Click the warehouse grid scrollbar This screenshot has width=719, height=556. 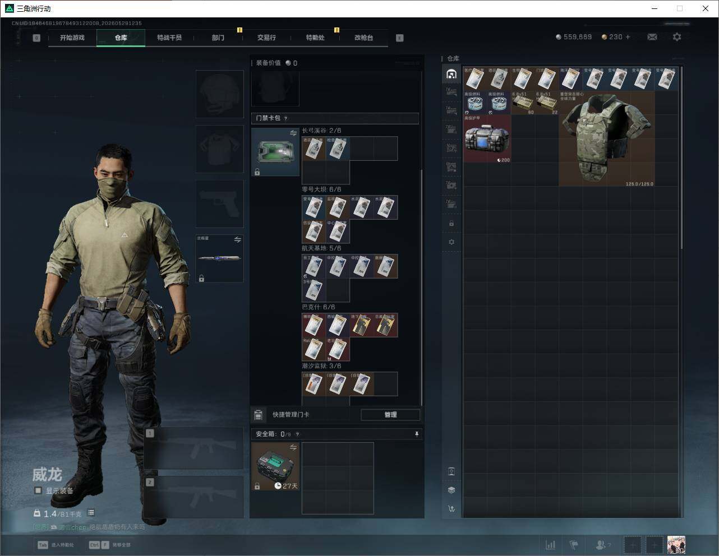coord(682,158)
